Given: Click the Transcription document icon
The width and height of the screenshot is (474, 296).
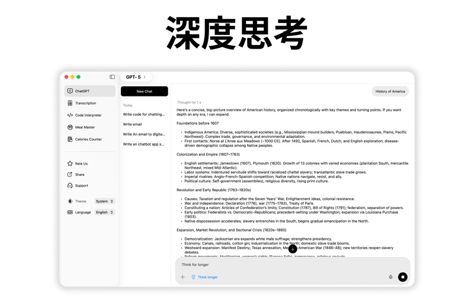Looking at the screenshot, I should pyautogui.click(x=70, y=103).
